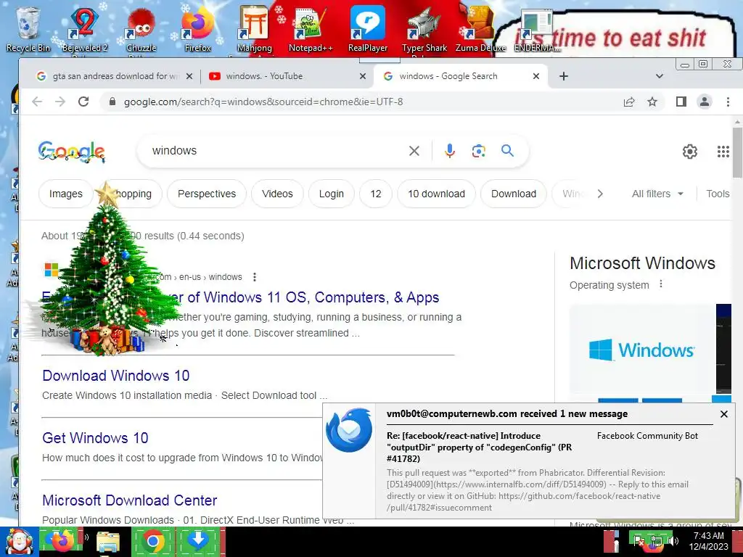Click the taskbar clock showing 7:43 AM
This screenshot has height=557, width=743.
[708, 541]
